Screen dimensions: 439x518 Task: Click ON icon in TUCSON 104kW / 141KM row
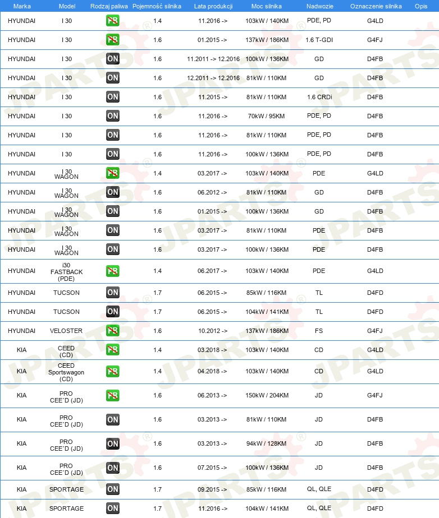[112, 312]
